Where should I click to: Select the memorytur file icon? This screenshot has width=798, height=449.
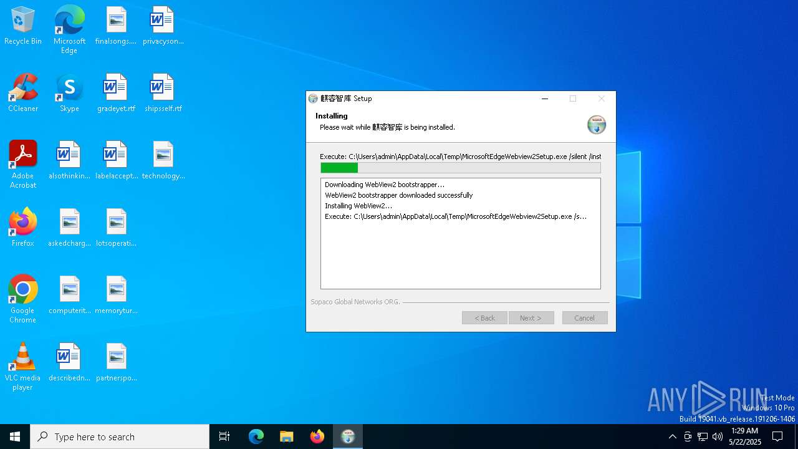click(116, 295)
